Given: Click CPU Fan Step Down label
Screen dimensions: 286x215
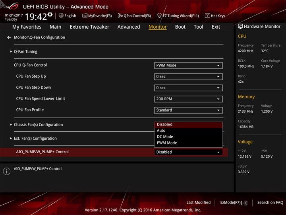Looking at the screenshot, I should (33, 88).
